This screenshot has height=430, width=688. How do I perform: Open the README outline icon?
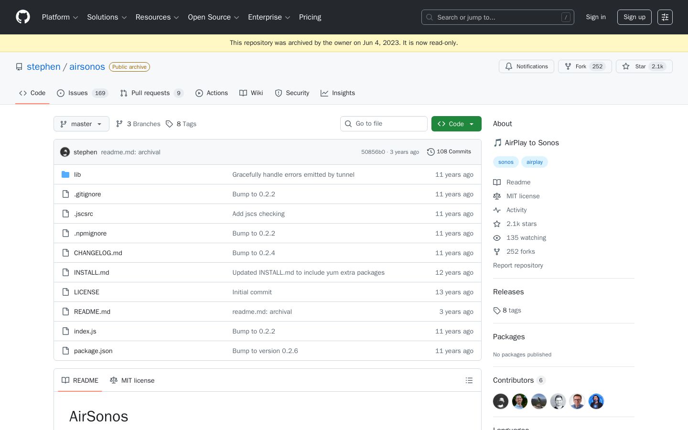click(469, 380)
